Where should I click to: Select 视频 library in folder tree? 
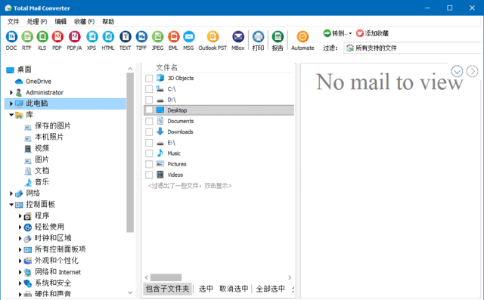click(x=42, y=148)
